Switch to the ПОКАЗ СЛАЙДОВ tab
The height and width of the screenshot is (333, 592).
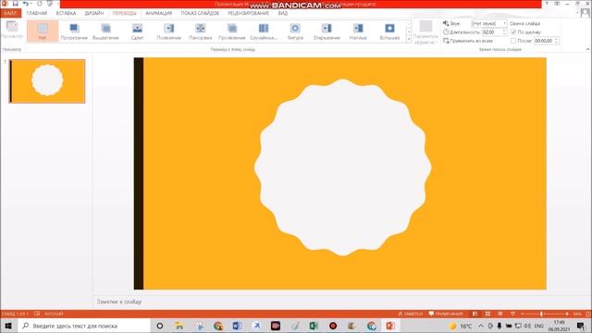[200, 13]
